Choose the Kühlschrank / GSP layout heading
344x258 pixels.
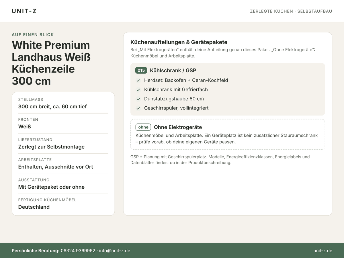coord(173,71)
